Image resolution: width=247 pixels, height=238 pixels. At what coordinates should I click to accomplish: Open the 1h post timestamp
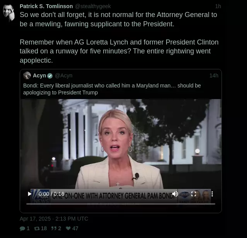click(x=218, y=6)
